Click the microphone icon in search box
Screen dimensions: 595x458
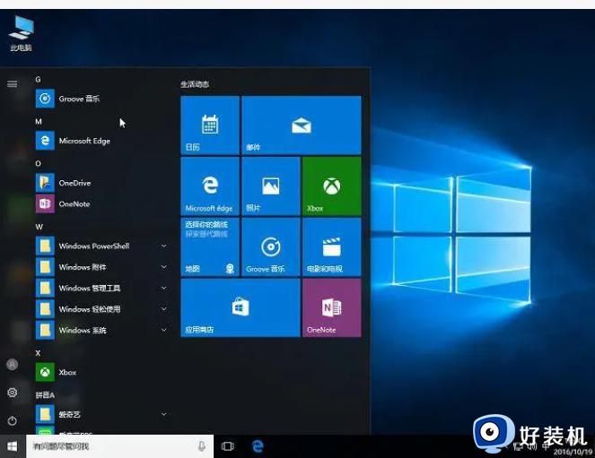tap(202, 446)
